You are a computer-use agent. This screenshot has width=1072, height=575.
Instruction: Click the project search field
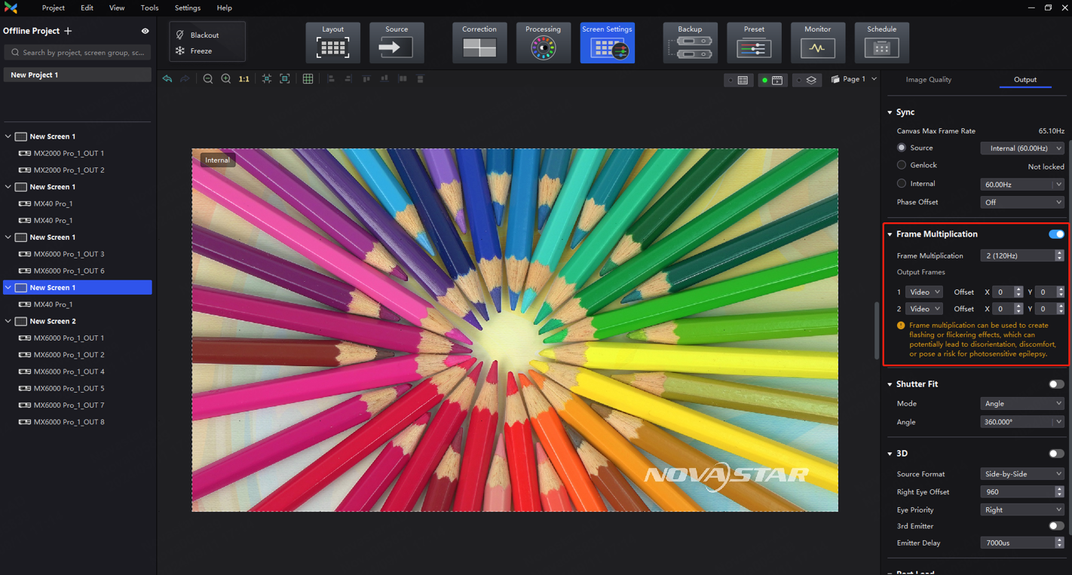point(78,53)
